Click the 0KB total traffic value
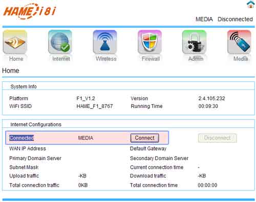The height and width of the screenshot is (202, 256). [83, 185]
